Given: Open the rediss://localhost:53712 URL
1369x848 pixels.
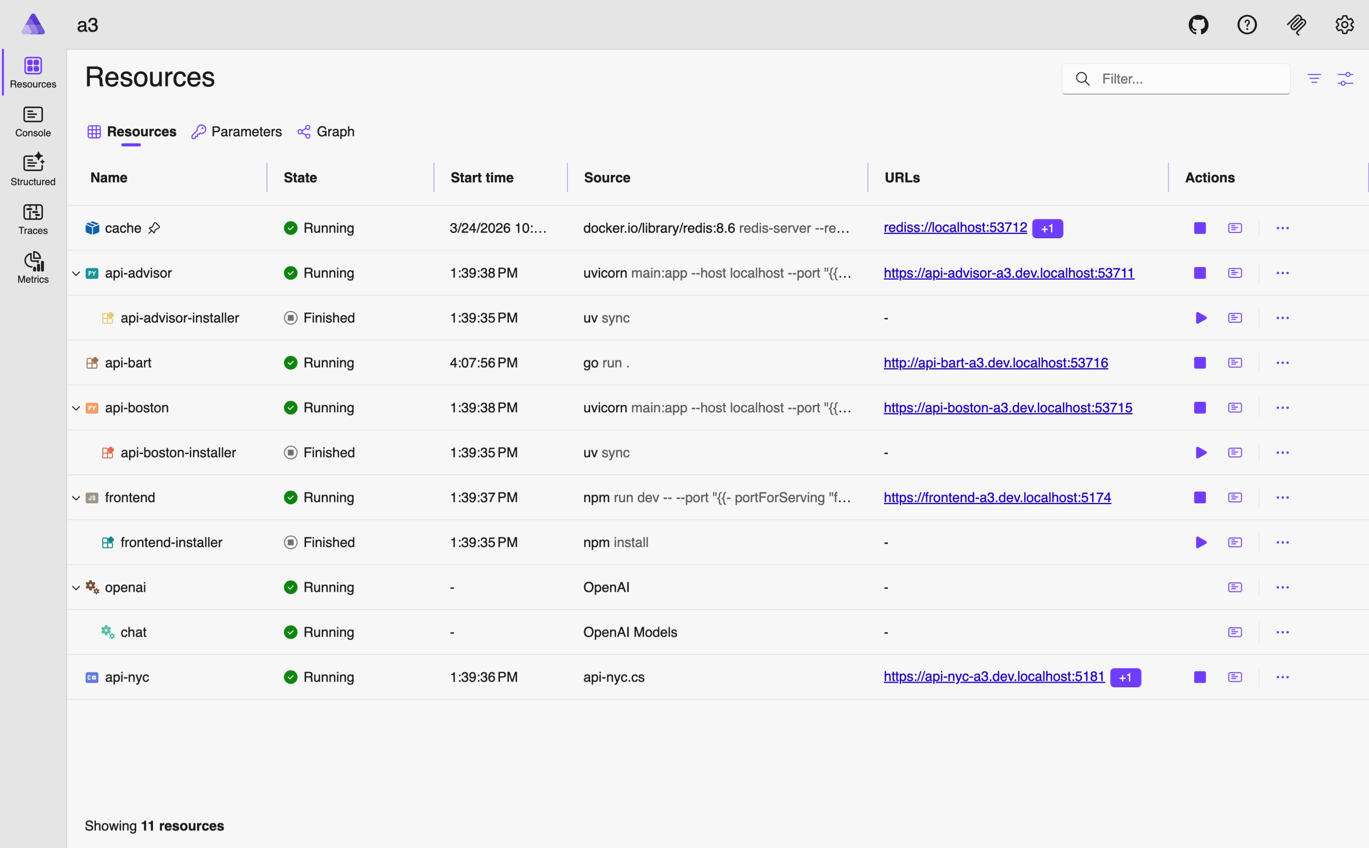Looking at the screenshot, I should (955, 228).
